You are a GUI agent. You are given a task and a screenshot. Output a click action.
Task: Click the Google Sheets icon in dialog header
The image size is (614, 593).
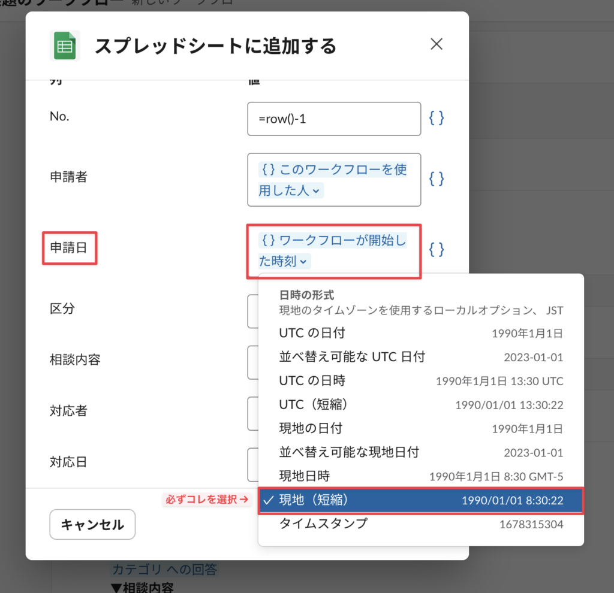64,46
